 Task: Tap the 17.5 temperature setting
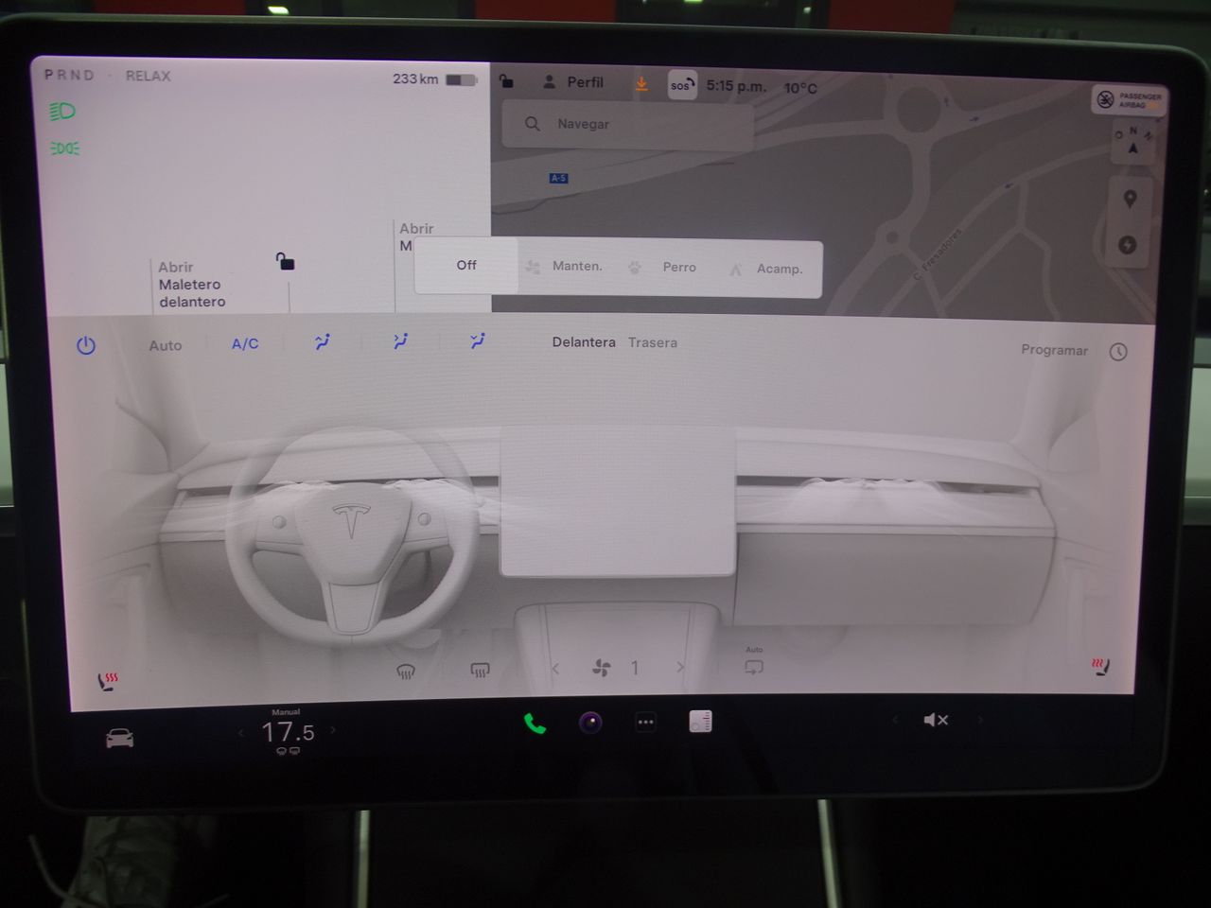click(288, 732)
